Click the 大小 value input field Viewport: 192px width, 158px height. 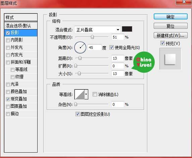(117, 74)
